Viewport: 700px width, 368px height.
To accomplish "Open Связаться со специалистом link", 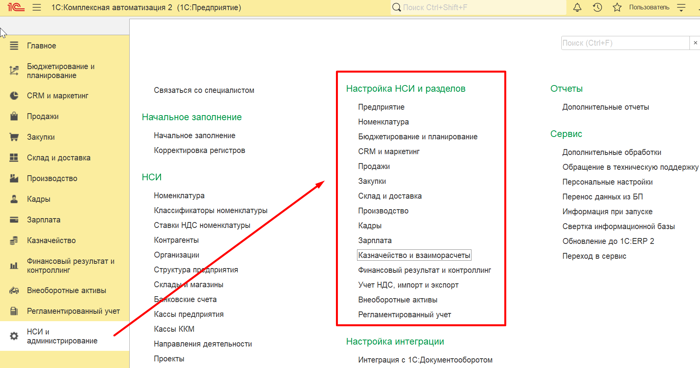I will point(204,90).
